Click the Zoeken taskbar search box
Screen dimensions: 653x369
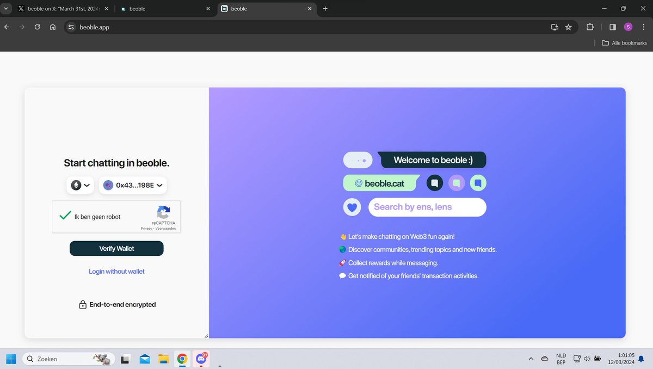click(69, 359)
